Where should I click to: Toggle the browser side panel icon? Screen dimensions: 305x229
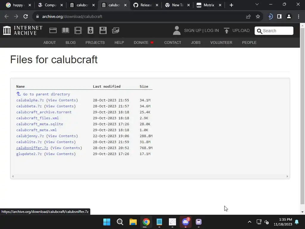point(279,17)
